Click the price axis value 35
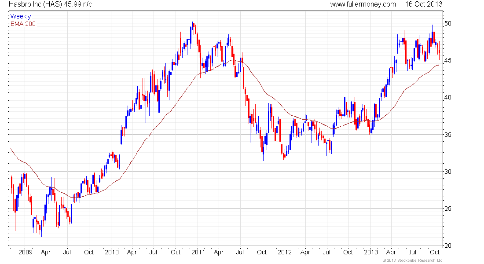 pos(447,135)
